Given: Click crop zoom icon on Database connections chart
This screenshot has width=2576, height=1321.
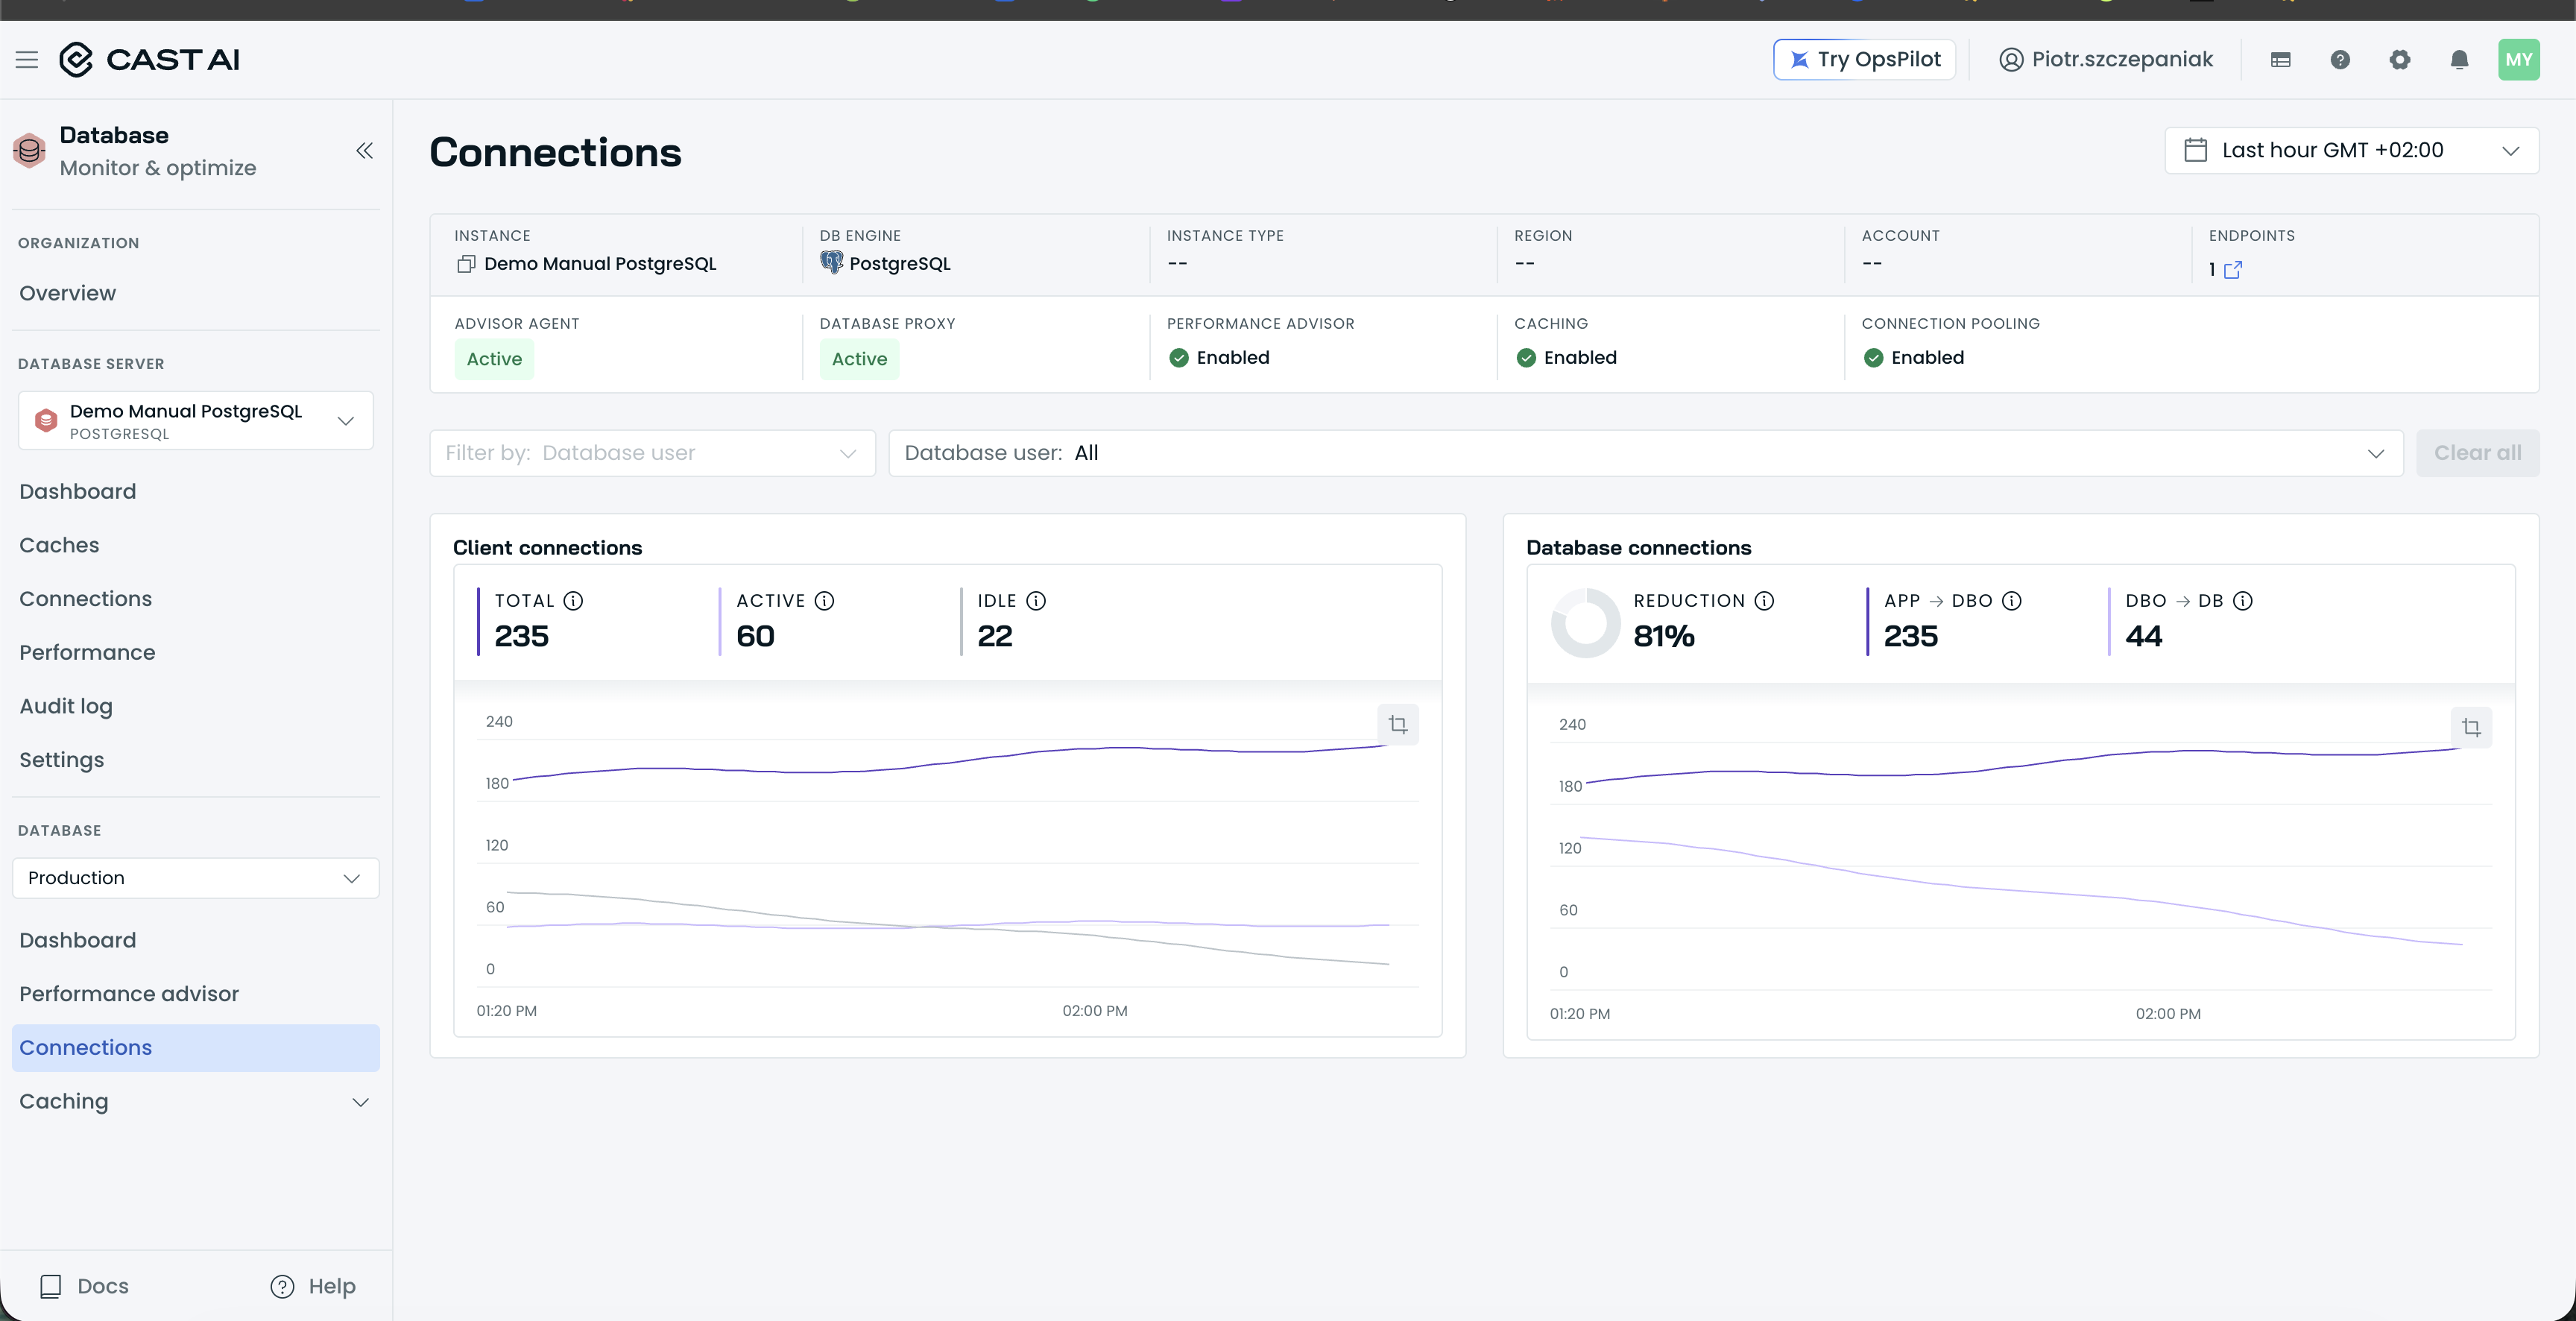Looking at the screenshot, I should click(2471, 727).
